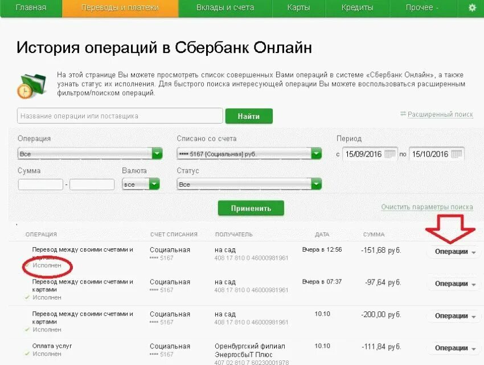Viewport: 484px width, 365px height.
Task: Click Очистить параметры поиска link
Action: (427, 207)
